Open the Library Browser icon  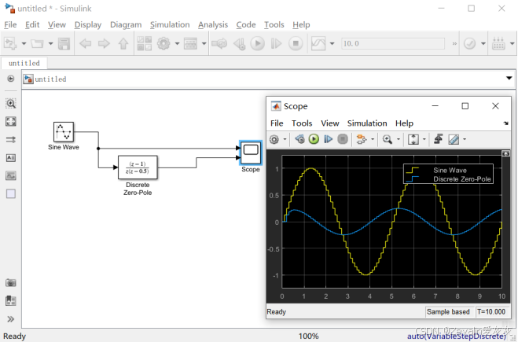(x=145, y=43)
